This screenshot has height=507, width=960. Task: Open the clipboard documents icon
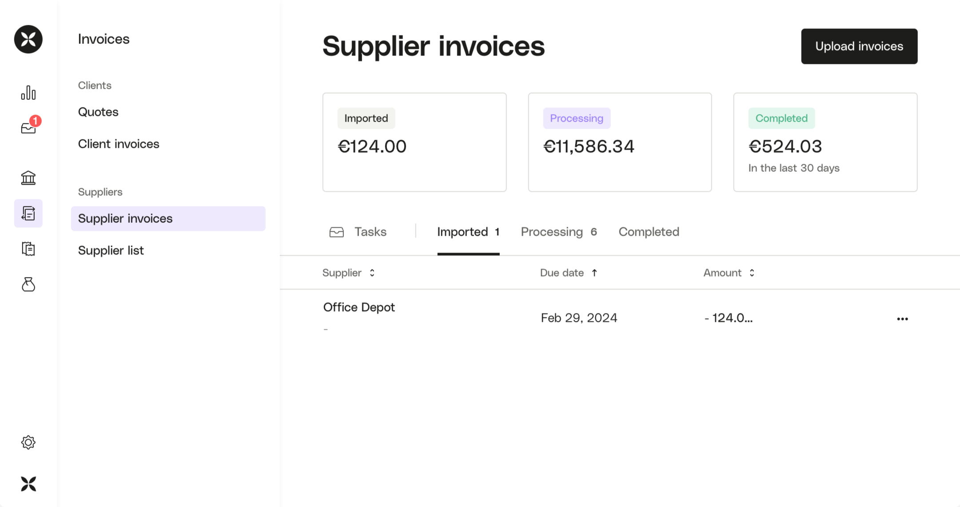(28, 249)
